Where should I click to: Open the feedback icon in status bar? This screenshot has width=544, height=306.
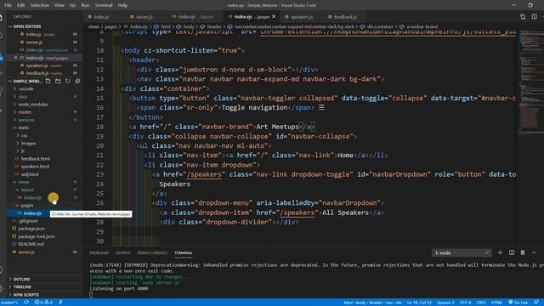point(536,303)
